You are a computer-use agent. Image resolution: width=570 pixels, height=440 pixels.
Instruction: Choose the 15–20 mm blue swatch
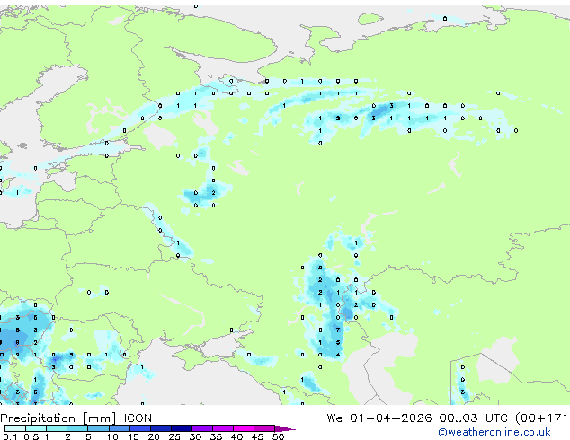tap(140, 428)
